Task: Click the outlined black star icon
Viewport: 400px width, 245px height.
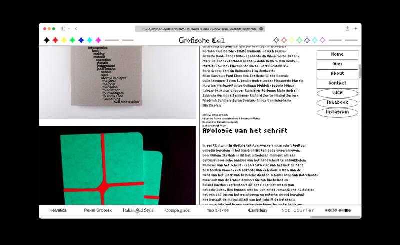Action: pyautogui.click(x=276, y=40)
